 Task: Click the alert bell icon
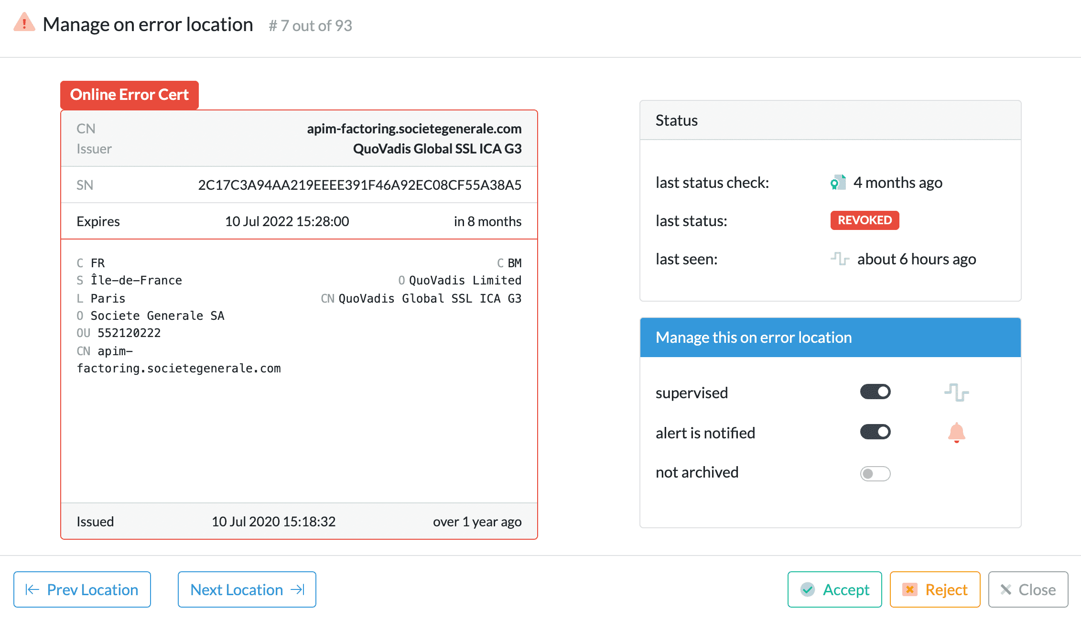coord(956,433)
